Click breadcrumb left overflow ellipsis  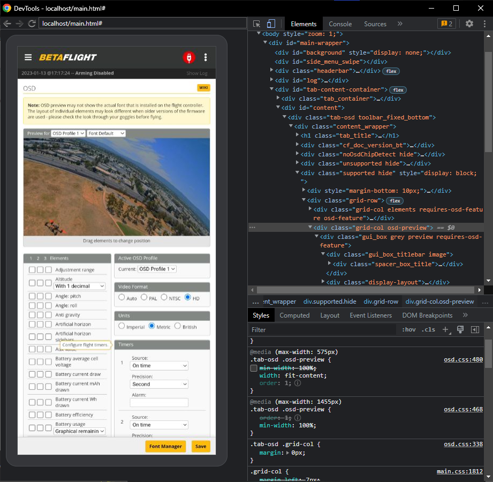click(x=256, y=302)
